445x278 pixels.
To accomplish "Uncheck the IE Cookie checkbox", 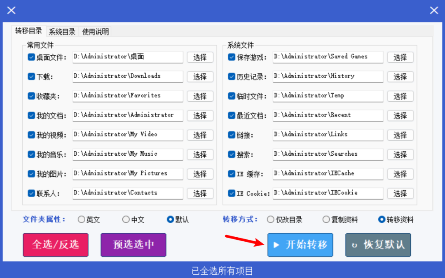I will coord(232,193).
